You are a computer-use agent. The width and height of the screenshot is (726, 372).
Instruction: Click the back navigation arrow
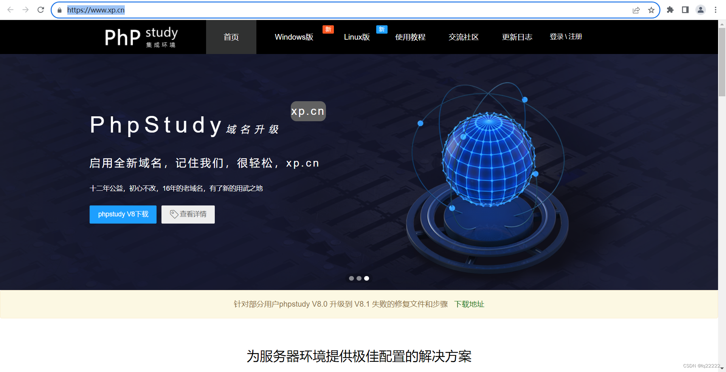pos(11,10)
